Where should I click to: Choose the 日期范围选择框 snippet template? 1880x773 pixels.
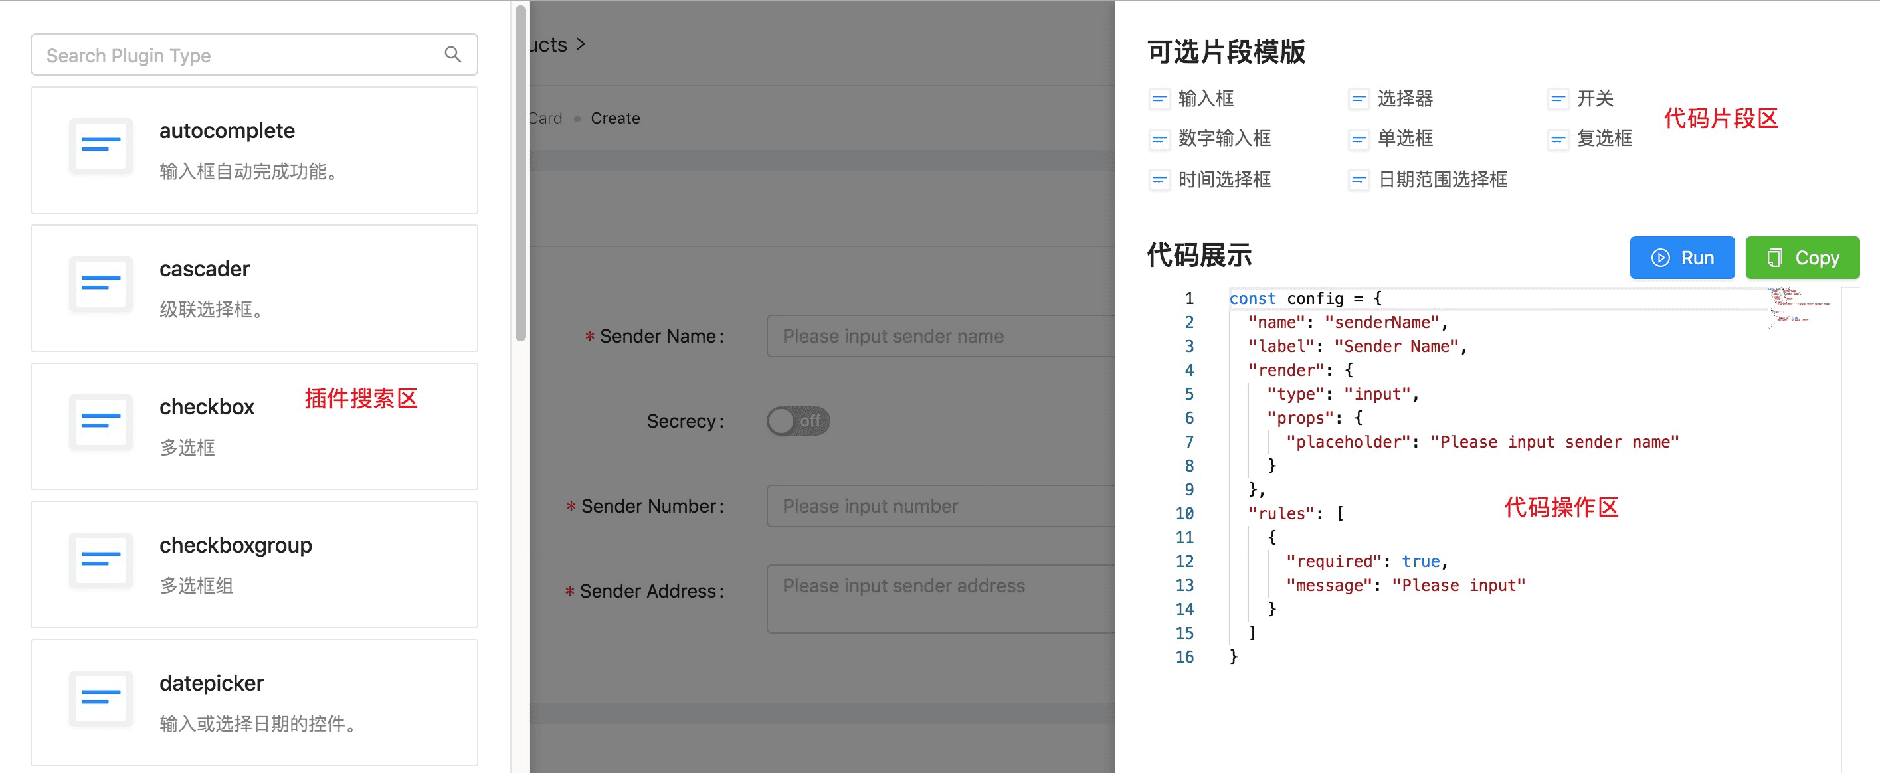1442,179
